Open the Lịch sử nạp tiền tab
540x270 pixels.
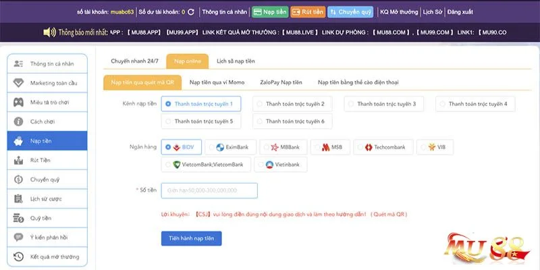pos(236,61)
